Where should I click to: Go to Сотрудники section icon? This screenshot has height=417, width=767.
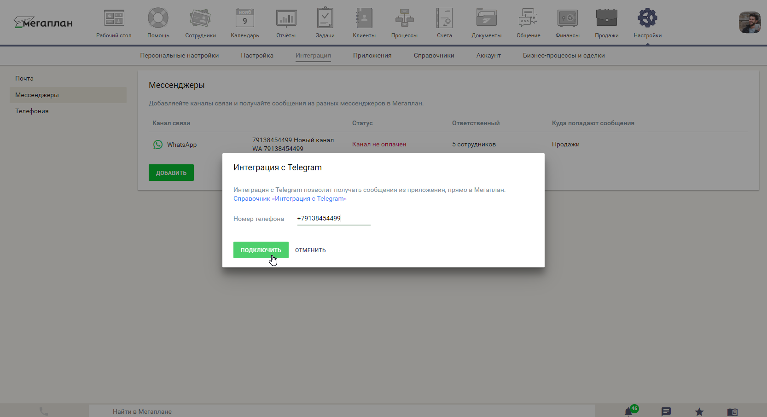[x=200, y=18]
